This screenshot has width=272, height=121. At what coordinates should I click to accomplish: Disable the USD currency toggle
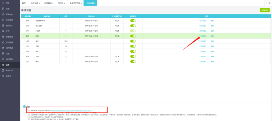pyautogui.click(x=133, y=61)
